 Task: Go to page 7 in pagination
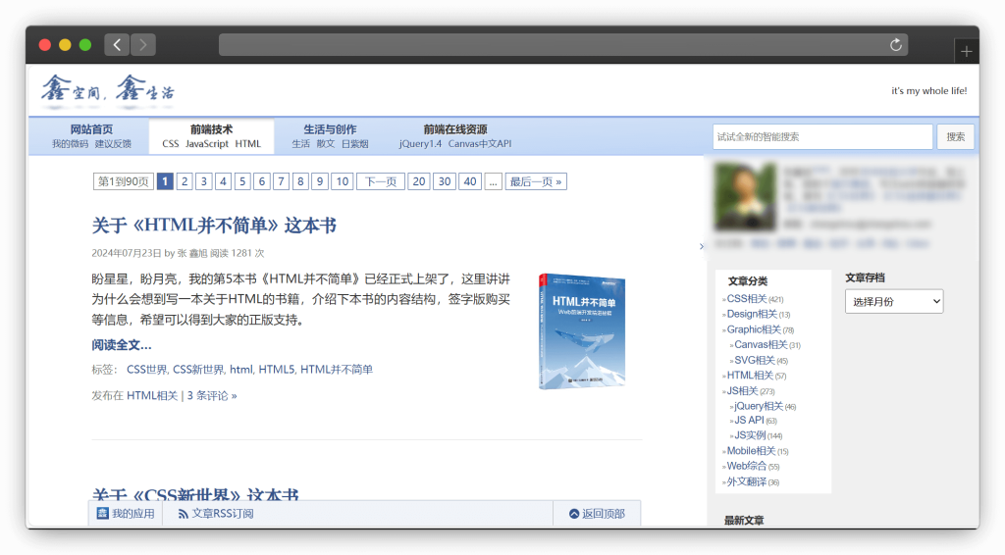point(281,181)
